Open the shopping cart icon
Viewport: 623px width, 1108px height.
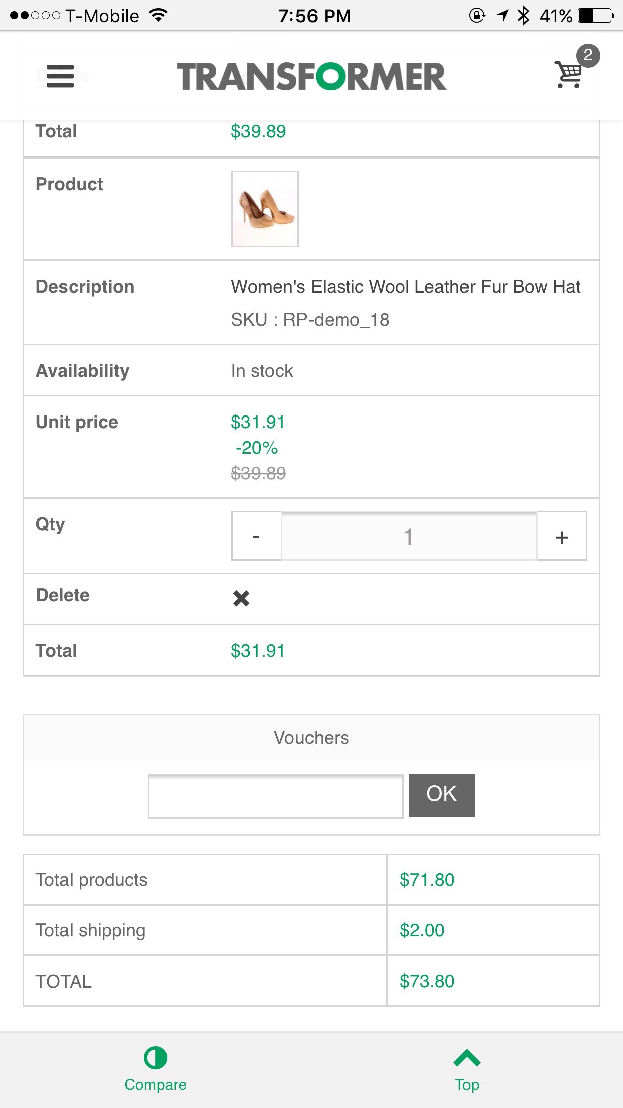pos(568,76)
